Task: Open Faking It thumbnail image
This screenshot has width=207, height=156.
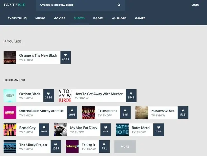Action: point(72,147)
